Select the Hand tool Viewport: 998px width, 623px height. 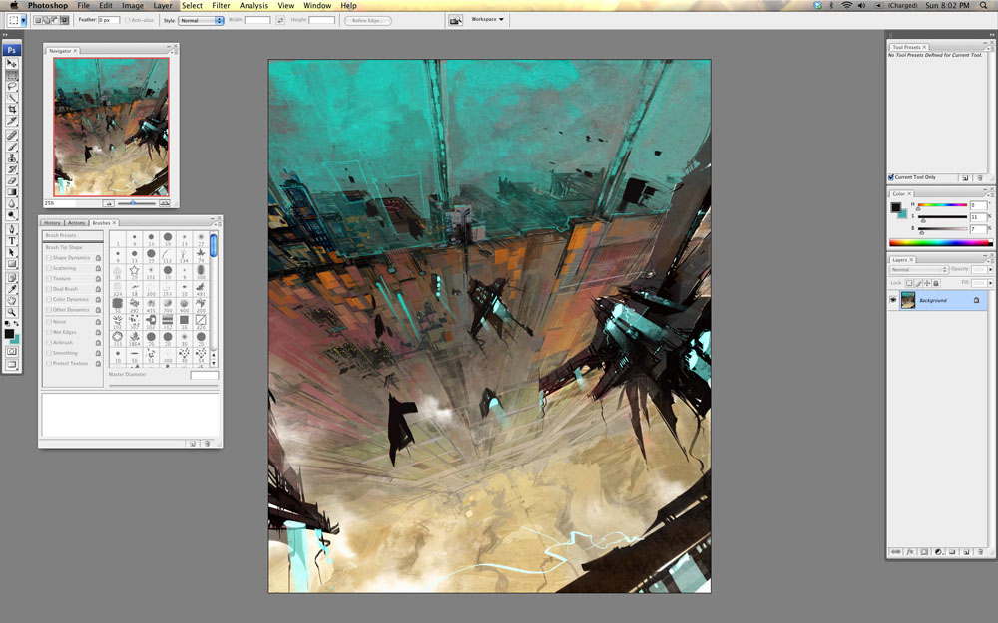click(x=11, y=300)
